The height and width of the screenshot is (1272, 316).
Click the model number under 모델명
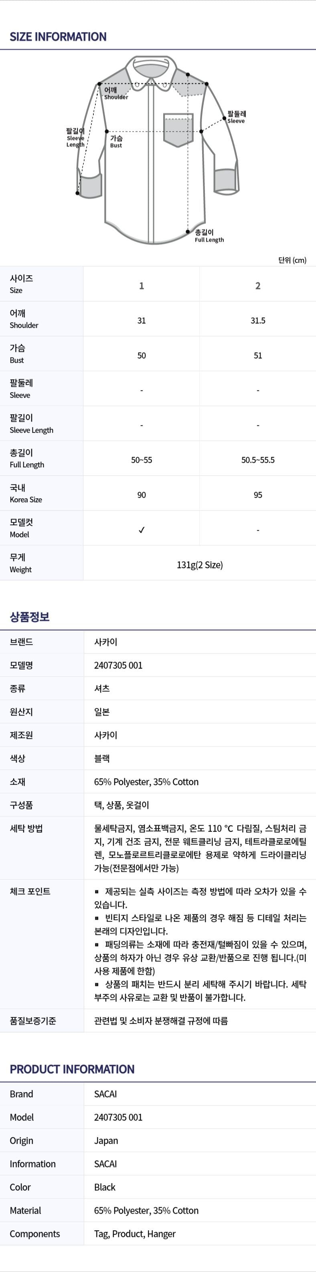118,665
